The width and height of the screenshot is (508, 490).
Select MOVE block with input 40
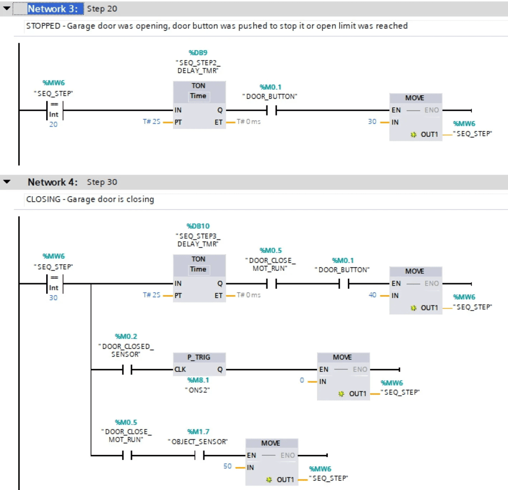click(416, 290)
